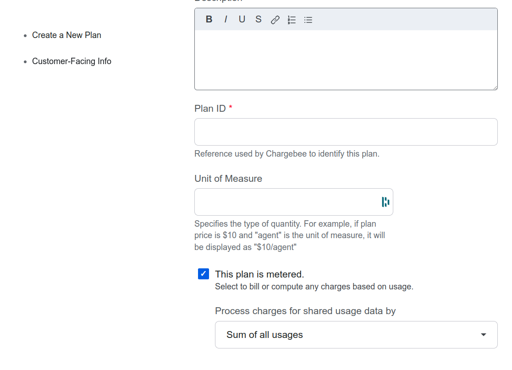
Task: Toggle bold formatting in description editor
Action: 209,19
